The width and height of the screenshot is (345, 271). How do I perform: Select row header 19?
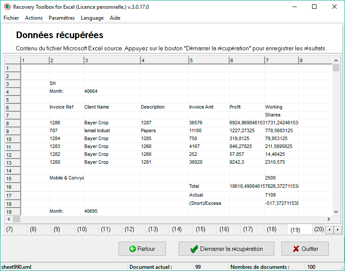pos(13,212)
